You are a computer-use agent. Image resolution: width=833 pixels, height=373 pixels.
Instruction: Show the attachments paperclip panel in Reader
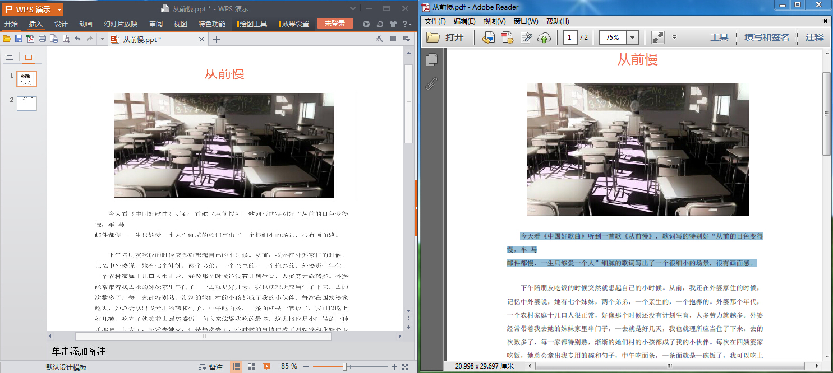pyautogui.click(x=431, y=84)
